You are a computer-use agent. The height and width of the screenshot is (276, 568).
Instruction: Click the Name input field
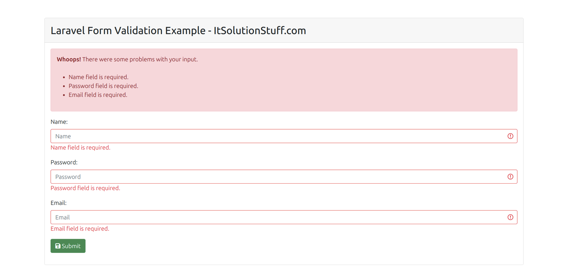[248, 136]
